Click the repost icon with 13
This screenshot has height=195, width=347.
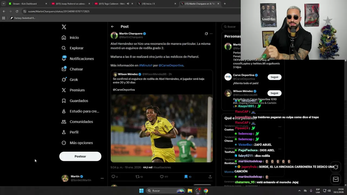pyautogui.click(x=137, y=177)
